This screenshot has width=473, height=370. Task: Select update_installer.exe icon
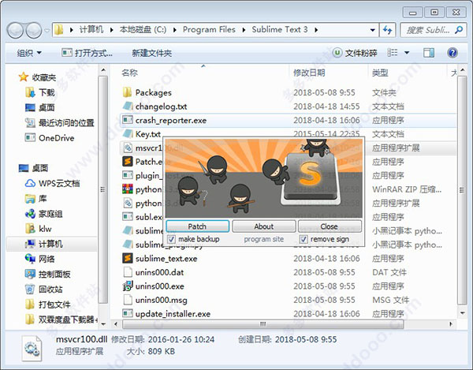pos(127,313)
